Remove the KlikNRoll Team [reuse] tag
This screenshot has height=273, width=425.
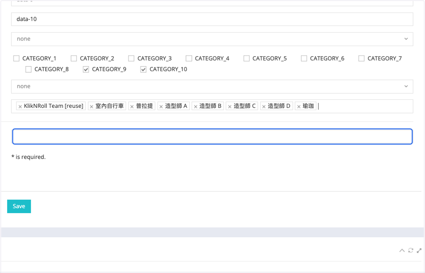20,106
